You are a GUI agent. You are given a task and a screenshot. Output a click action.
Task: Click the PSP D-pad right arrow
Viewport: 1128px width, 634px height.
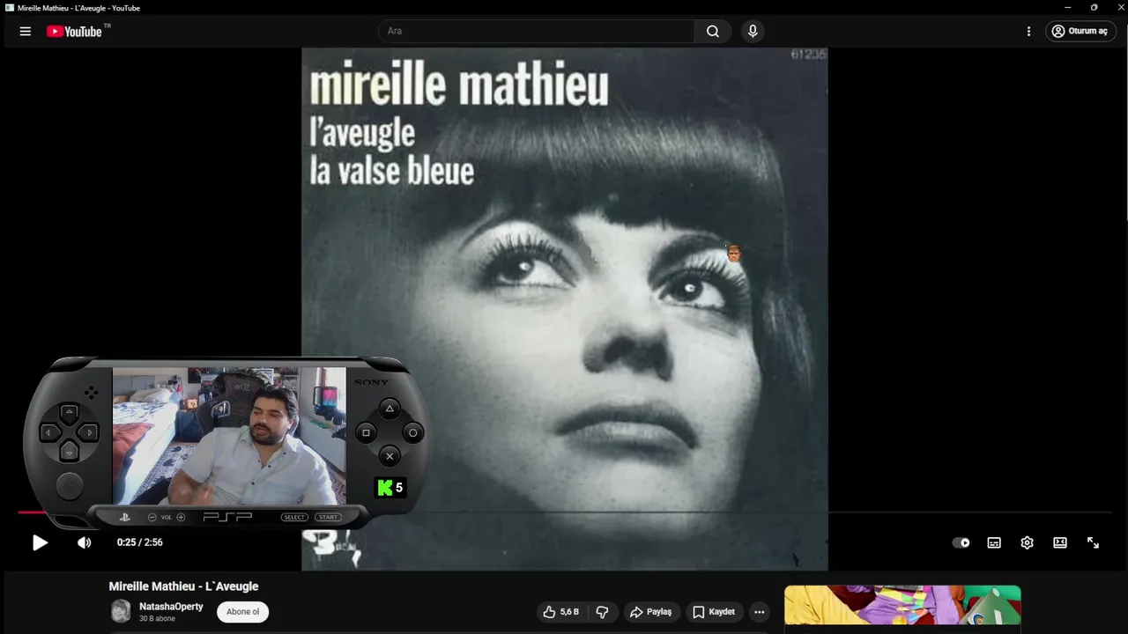tap(88, 432)
